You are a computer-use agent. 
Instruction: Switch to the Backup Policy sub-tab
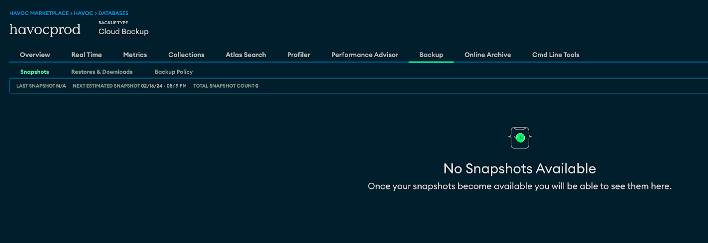173,72
